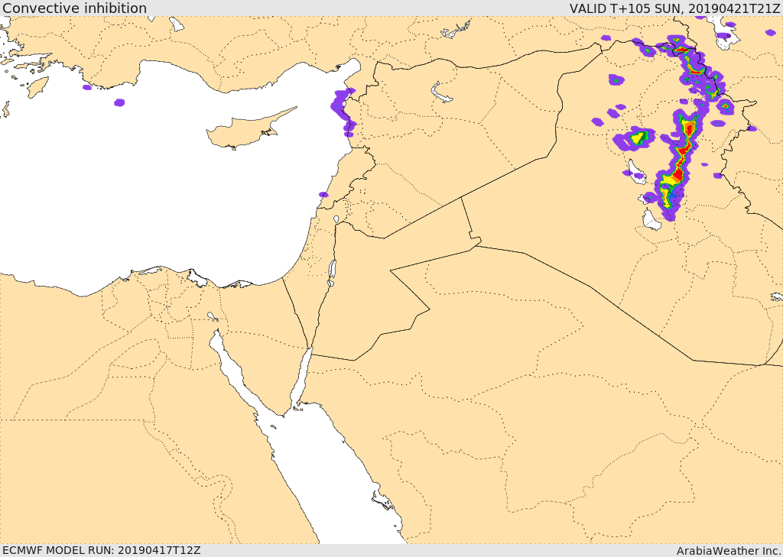Viewport: 783px width, 557px height.
Task: Click the Dead Sea on the map
Action: (331, 270)
